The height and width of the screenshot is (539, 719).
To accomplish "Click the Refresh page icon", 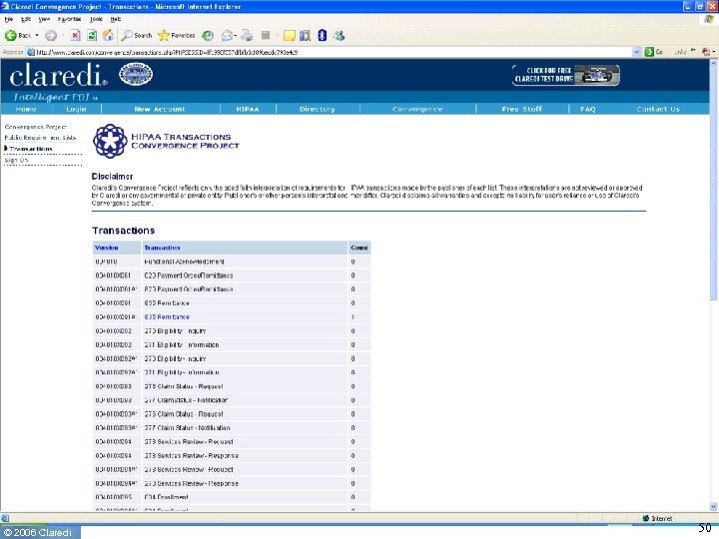I will tap(92, 35).
